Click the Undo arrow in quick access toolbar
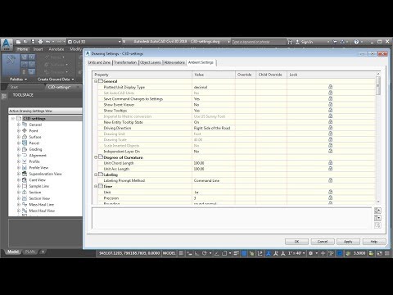Viewport: 393px width, 295px height. [x=47, y=42]
